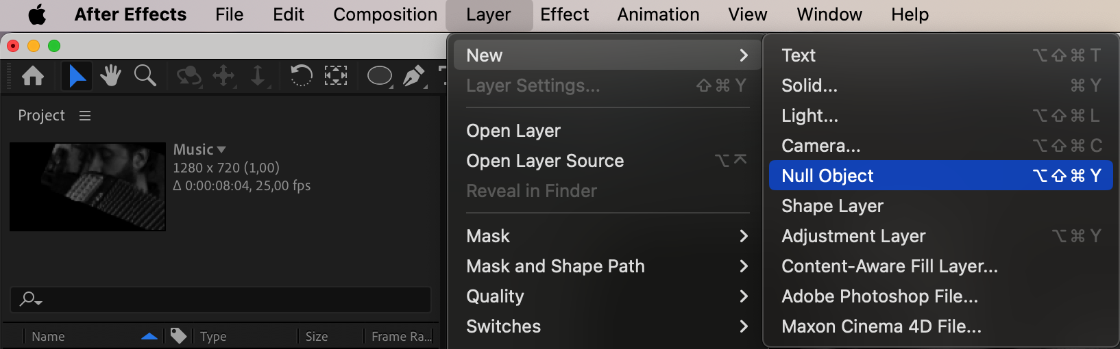The image size is (1120, 349).
Task: Select the Pen tool
Action: (x=413, y=75)
